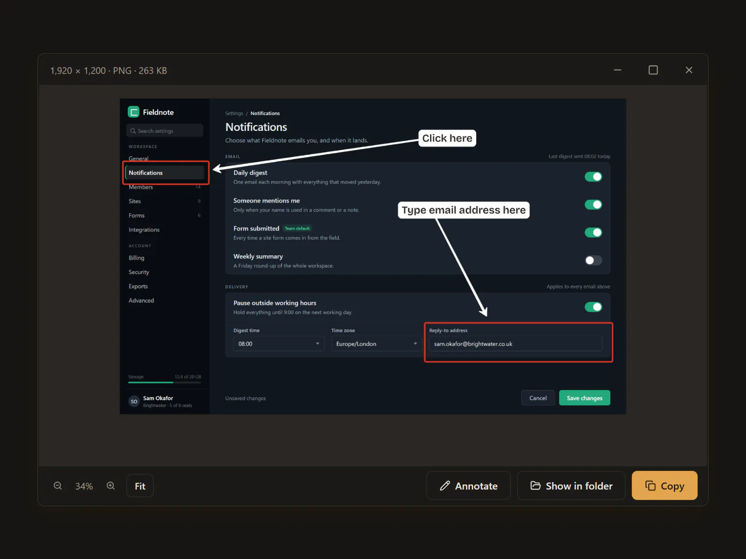Open Billing under Account
This screenshot has height=559, width=746.
coord(137,258)
